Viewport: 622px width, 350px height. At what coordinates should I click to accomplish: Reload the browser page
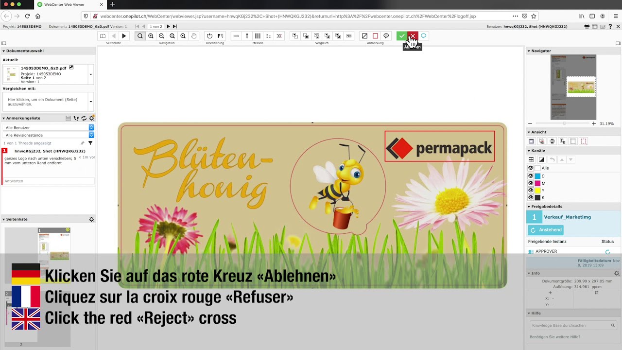[27, 16]
